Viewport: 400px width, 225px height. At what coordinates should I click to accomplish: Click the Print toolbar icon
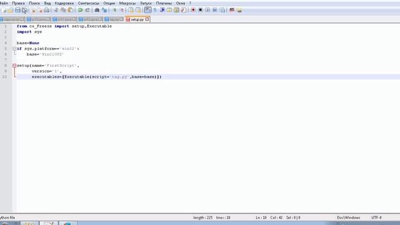pyautogui.click(x=47, y=10)
